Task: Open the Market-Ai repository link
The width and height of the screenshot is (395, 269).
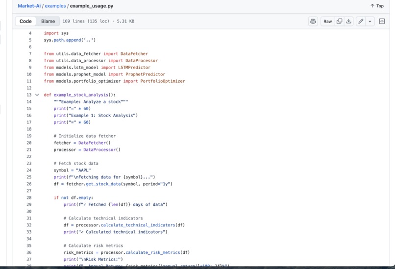Action: click(x=29, y=6)
